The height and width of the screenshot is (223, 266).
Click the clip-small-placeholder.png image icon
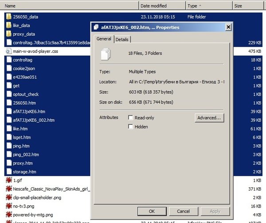(x=9, y=198)
